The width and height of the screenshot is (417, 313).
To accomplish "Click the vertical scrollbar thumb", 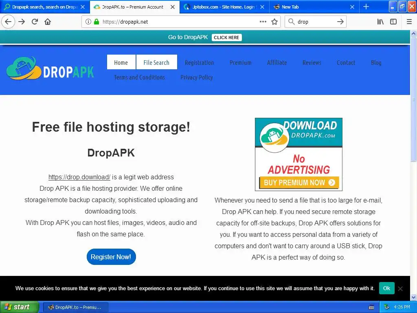I will (414, 99).
